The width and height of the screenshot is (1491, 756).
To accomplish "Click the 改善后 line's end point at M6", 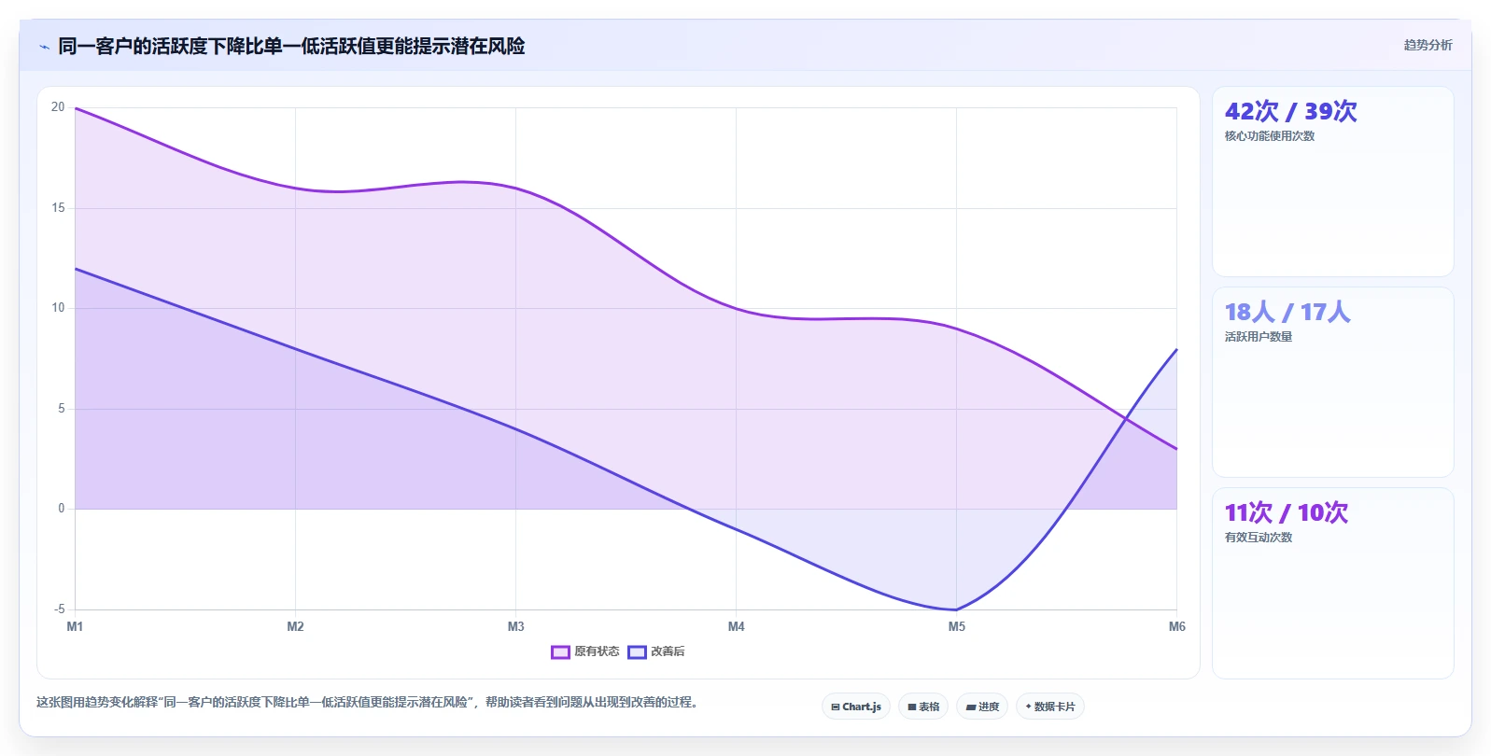I will 1176,349.
